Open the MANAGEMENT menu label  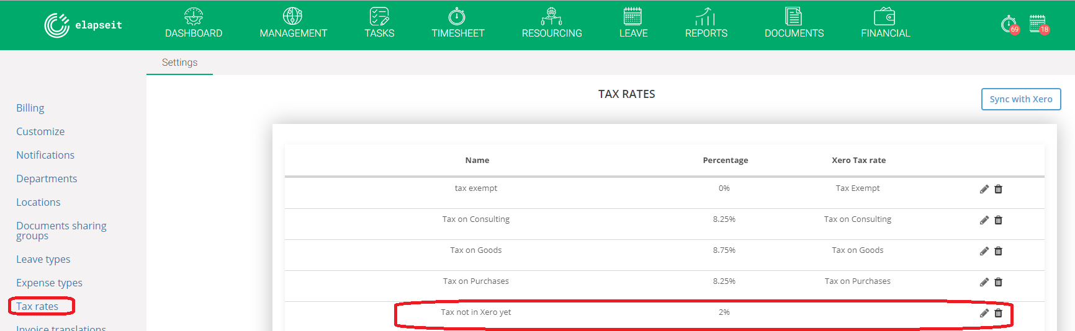tap(293, 33)
